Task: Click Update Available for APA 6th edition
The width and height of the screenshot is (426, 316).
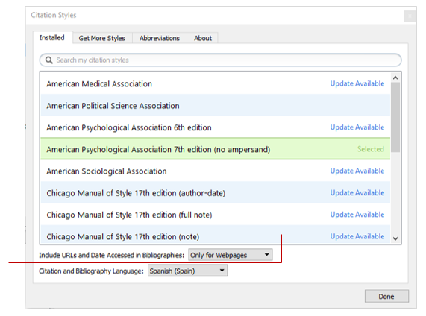Action: pyautogui.click(x=357, y=127)
